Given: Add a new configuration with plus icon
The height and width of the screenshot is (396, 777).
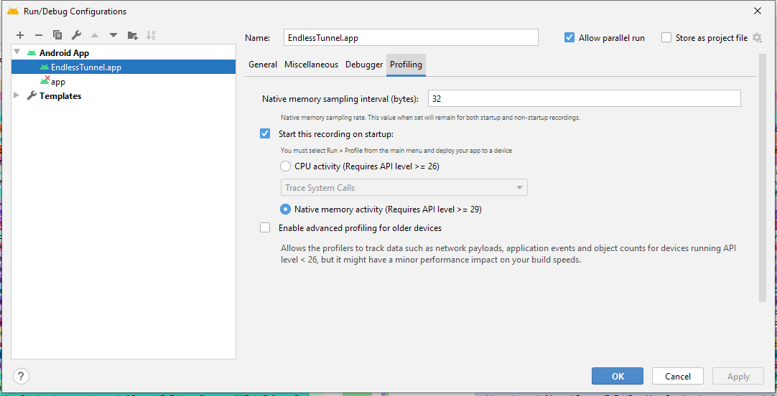Looking at the screenshot, I should (x=20, y=35).
